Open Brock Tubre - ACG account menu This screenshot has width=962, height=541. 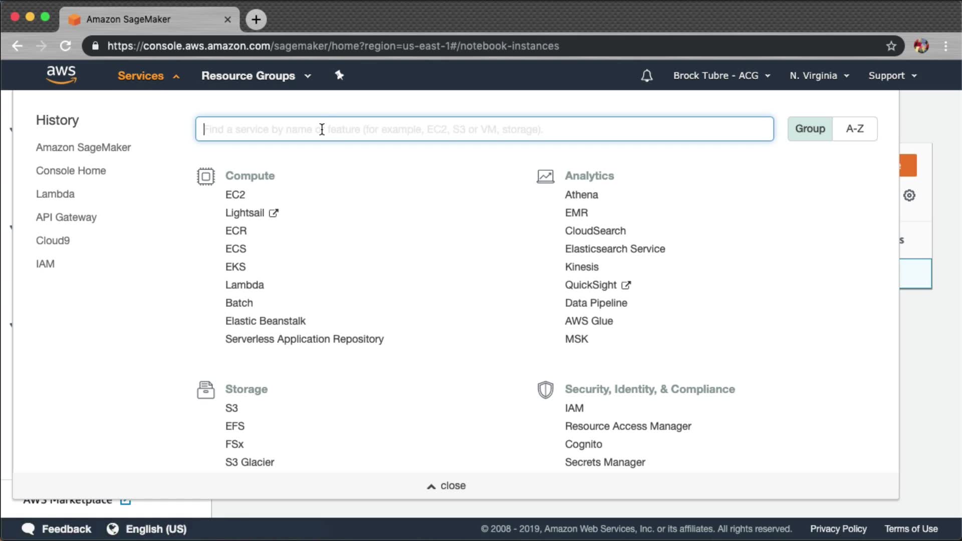tap(721, 76)
